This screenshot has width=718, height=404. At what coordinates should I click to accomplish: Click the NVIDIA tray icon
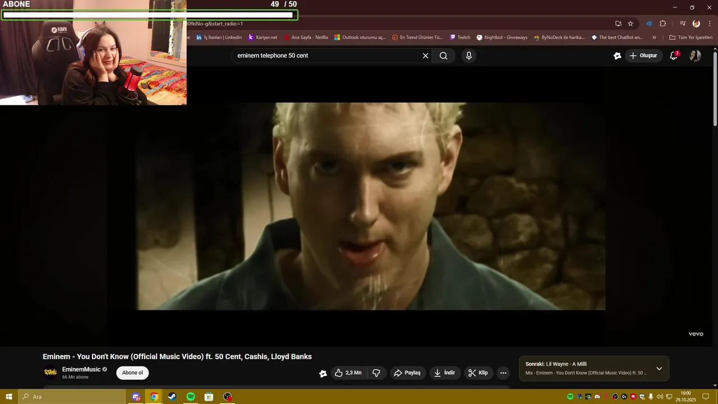tap(588, 397)
